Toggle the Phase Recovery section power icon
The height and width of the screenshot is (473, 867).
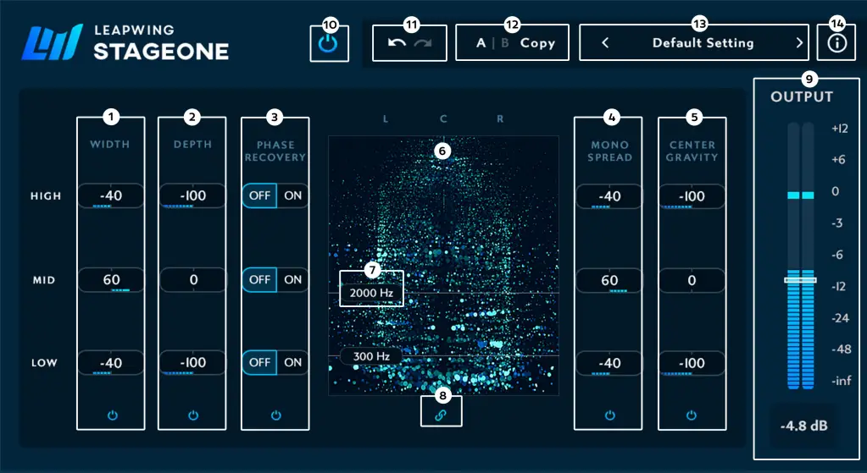(275, 415)
